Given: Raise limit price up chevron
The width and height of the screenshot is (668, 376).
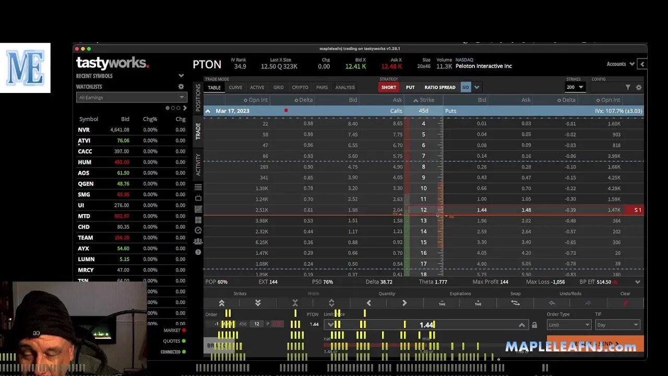Looking at the screenshot, I should [x=521, y=325].
